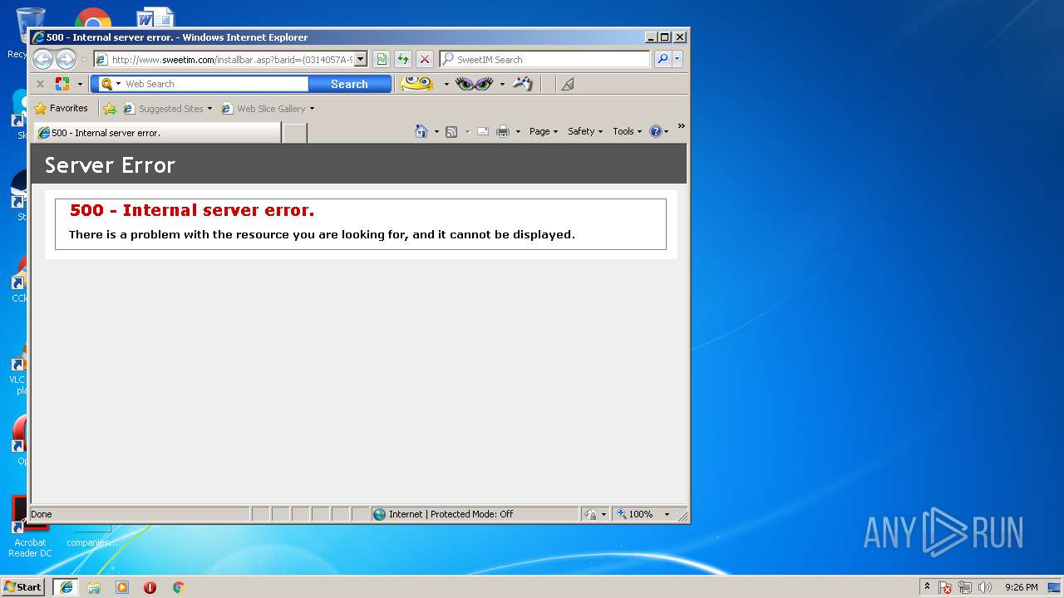
Task: Click the volume speaker tray icon
Action: click(x=985, y=587)
